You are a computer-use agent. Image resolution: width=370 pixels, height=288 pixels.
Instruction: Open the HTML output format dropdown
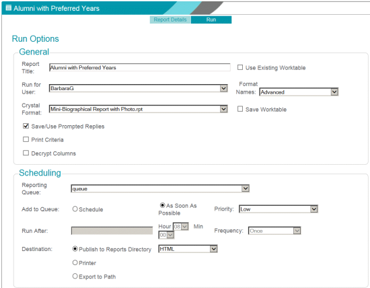point(188,249)
